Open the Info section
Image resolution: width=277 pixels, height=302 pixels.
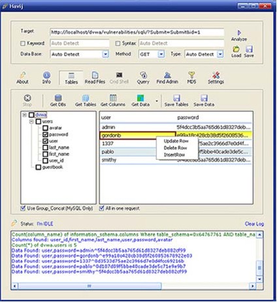[x=46, y=78]
